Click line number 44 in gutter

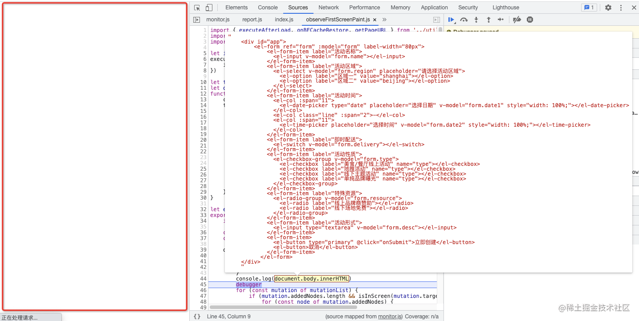point(204,279)
